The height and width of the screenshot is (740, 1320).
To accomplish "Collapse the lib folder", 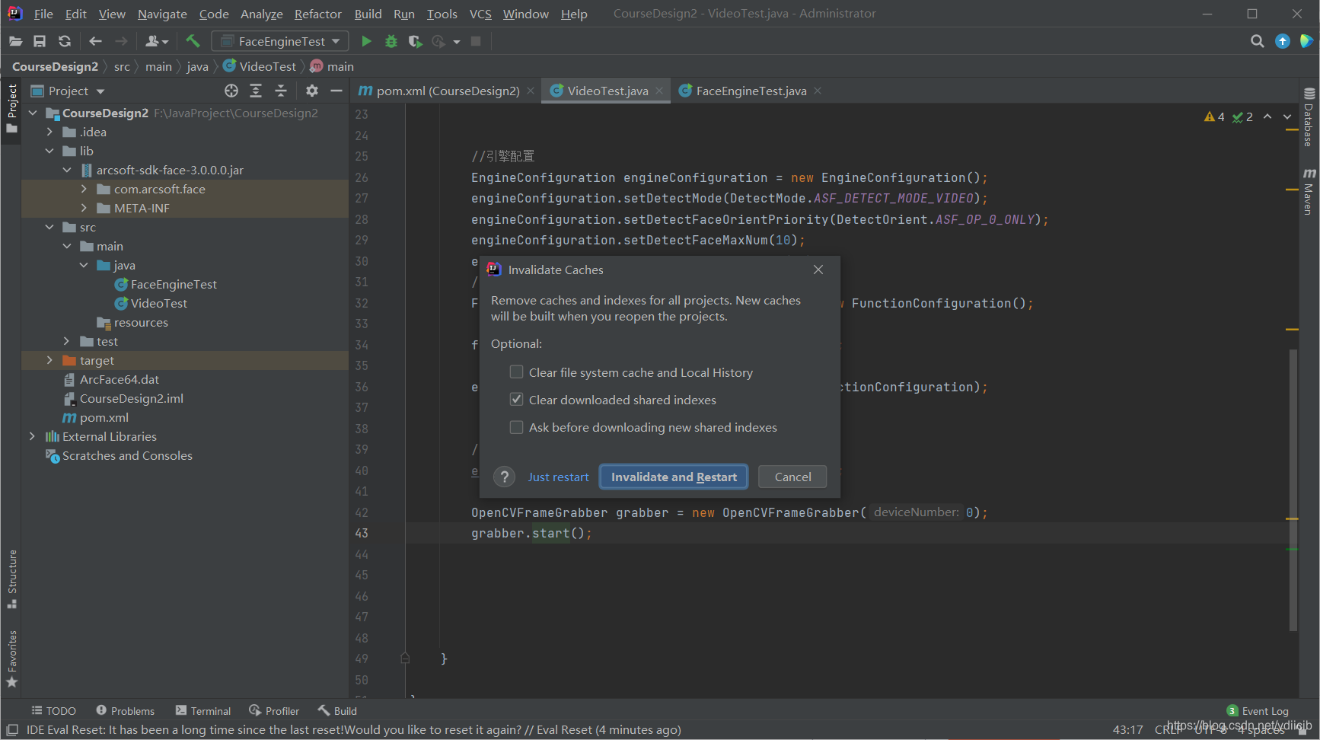I will coord(49,151).
